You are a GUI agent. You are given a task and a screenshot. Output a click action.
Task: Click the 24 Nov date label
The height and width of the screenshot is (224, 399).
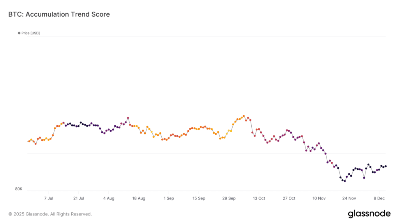coord(349,198)
